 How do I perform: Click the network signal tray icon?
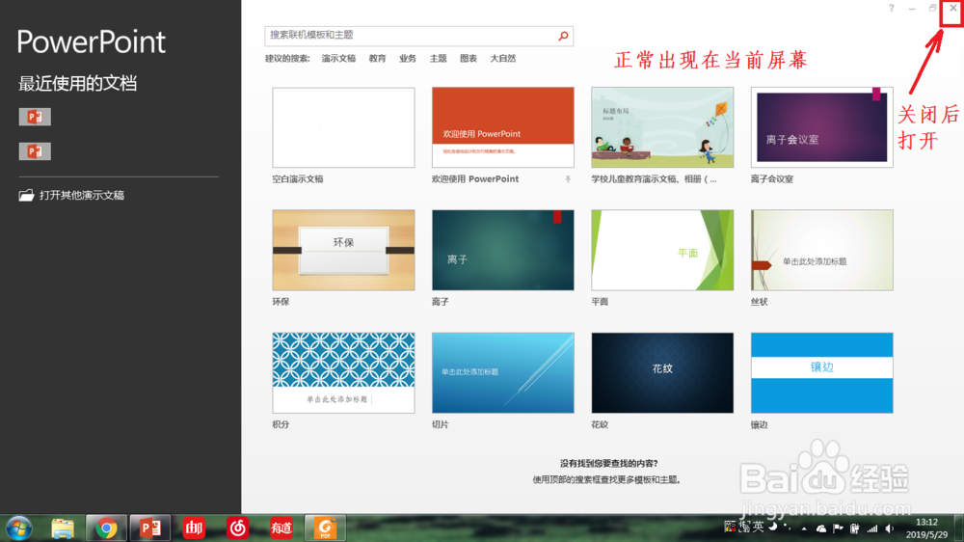tap(872, 528)
